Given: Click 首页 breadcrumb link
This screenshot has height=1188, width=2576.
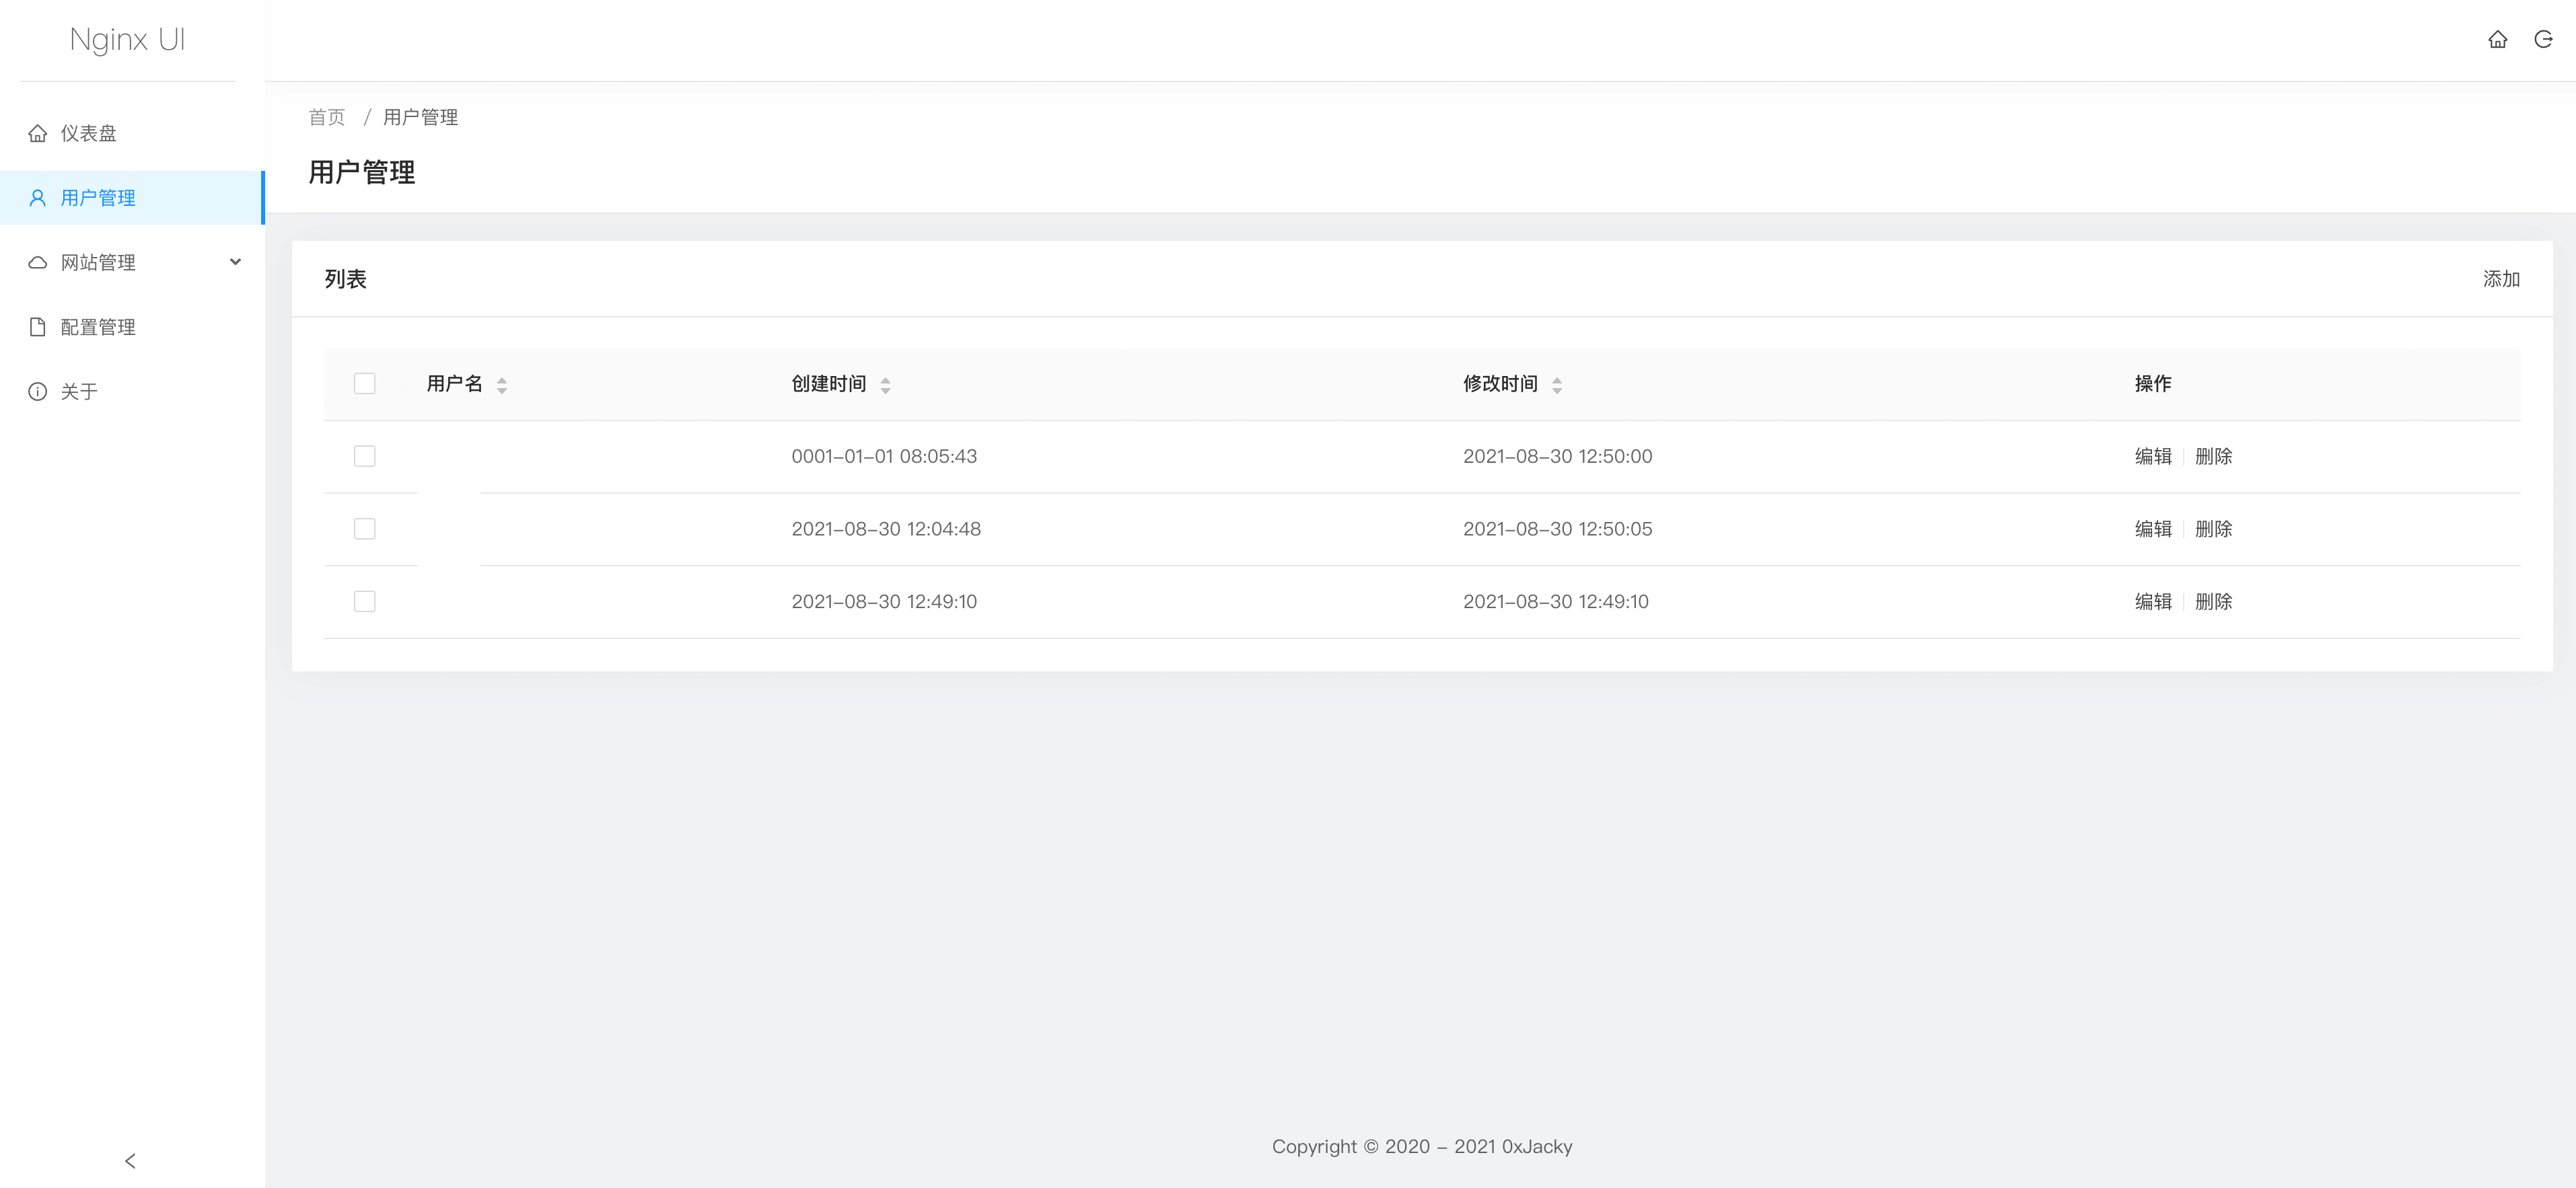Looking at the screenshot, I should click(327, 117).
